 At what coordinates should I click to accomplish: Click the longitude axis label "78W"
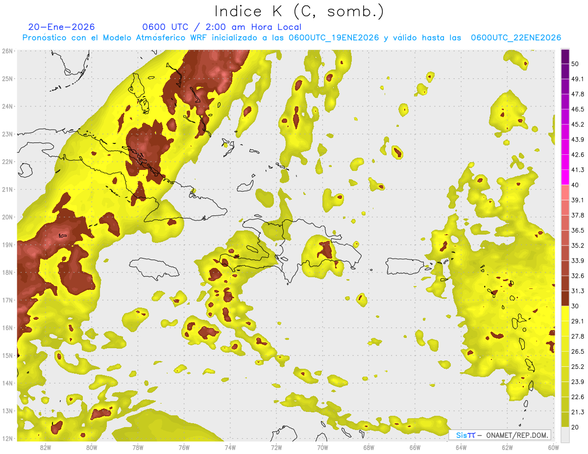138,447
